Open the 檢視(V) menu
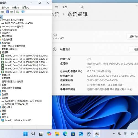138x138 pixels. tap(15, 7)
